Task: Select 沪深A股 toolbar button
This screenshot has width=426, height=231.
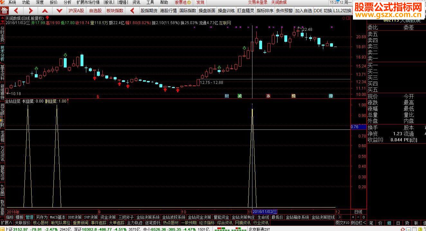Action: point(76,11)
